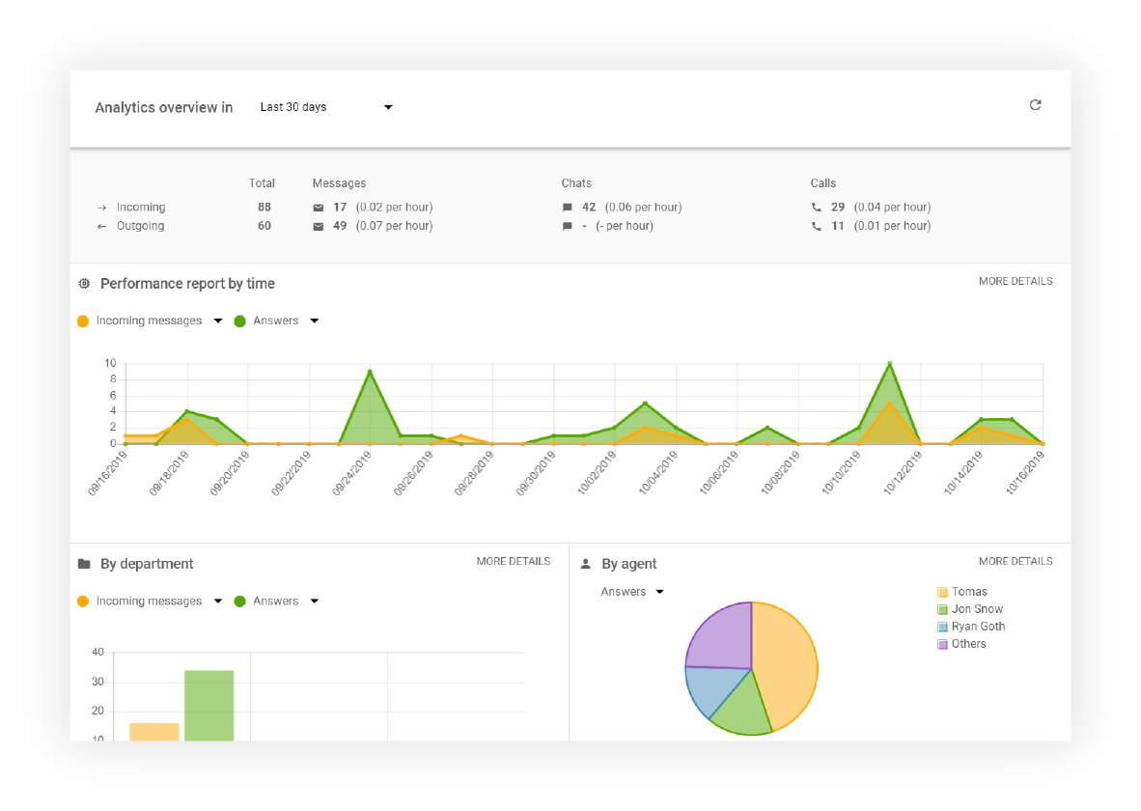The image size is (1141, 811).
Task: Toggle the orange Incoming messages legend dot
Action: [84, 320]
